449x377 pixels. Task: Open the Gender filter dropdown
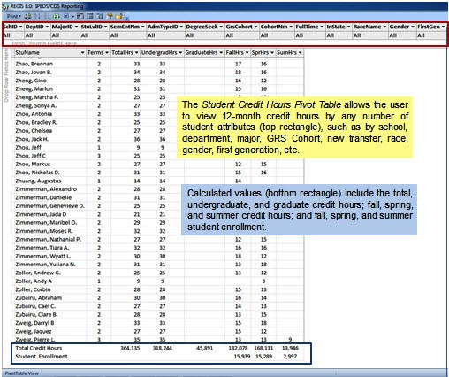[413, 27]
